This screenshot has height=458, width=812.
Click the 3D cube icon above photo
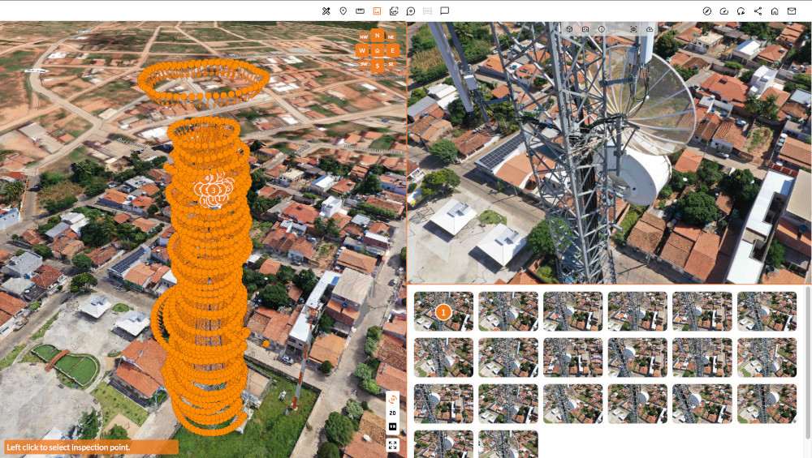pyautogui.click(x=569, y=29)
